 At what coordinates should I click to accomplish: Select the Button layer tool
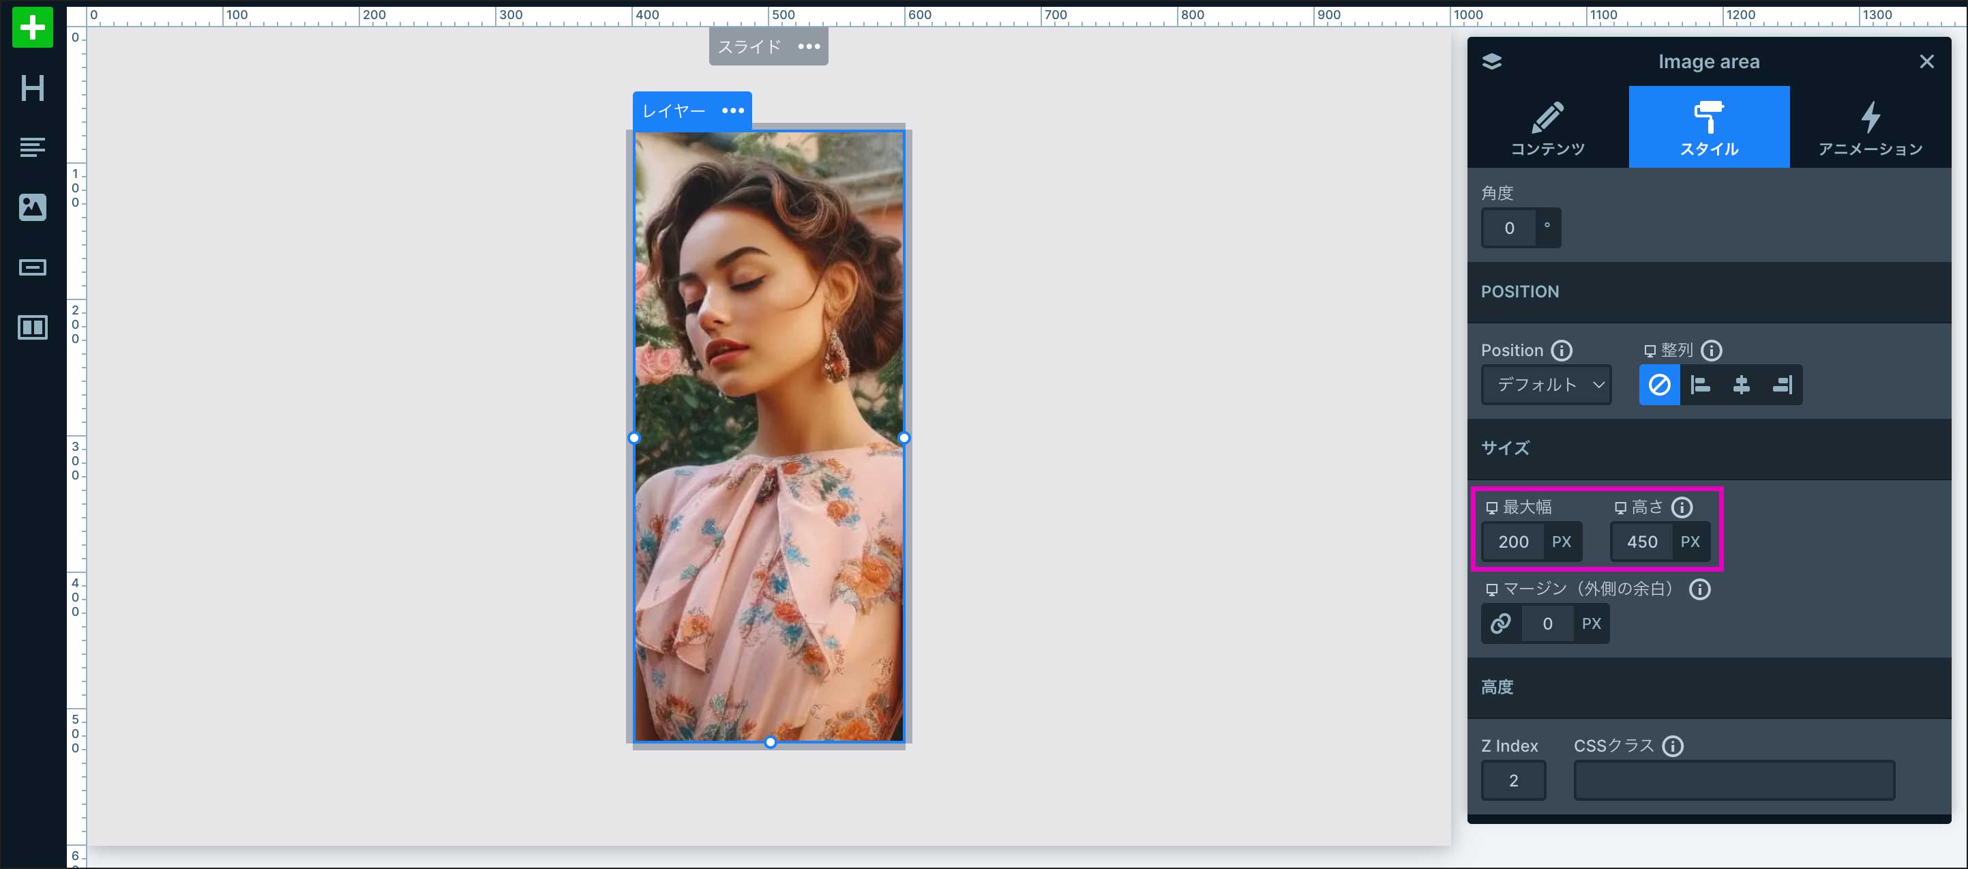pos(32,267)
